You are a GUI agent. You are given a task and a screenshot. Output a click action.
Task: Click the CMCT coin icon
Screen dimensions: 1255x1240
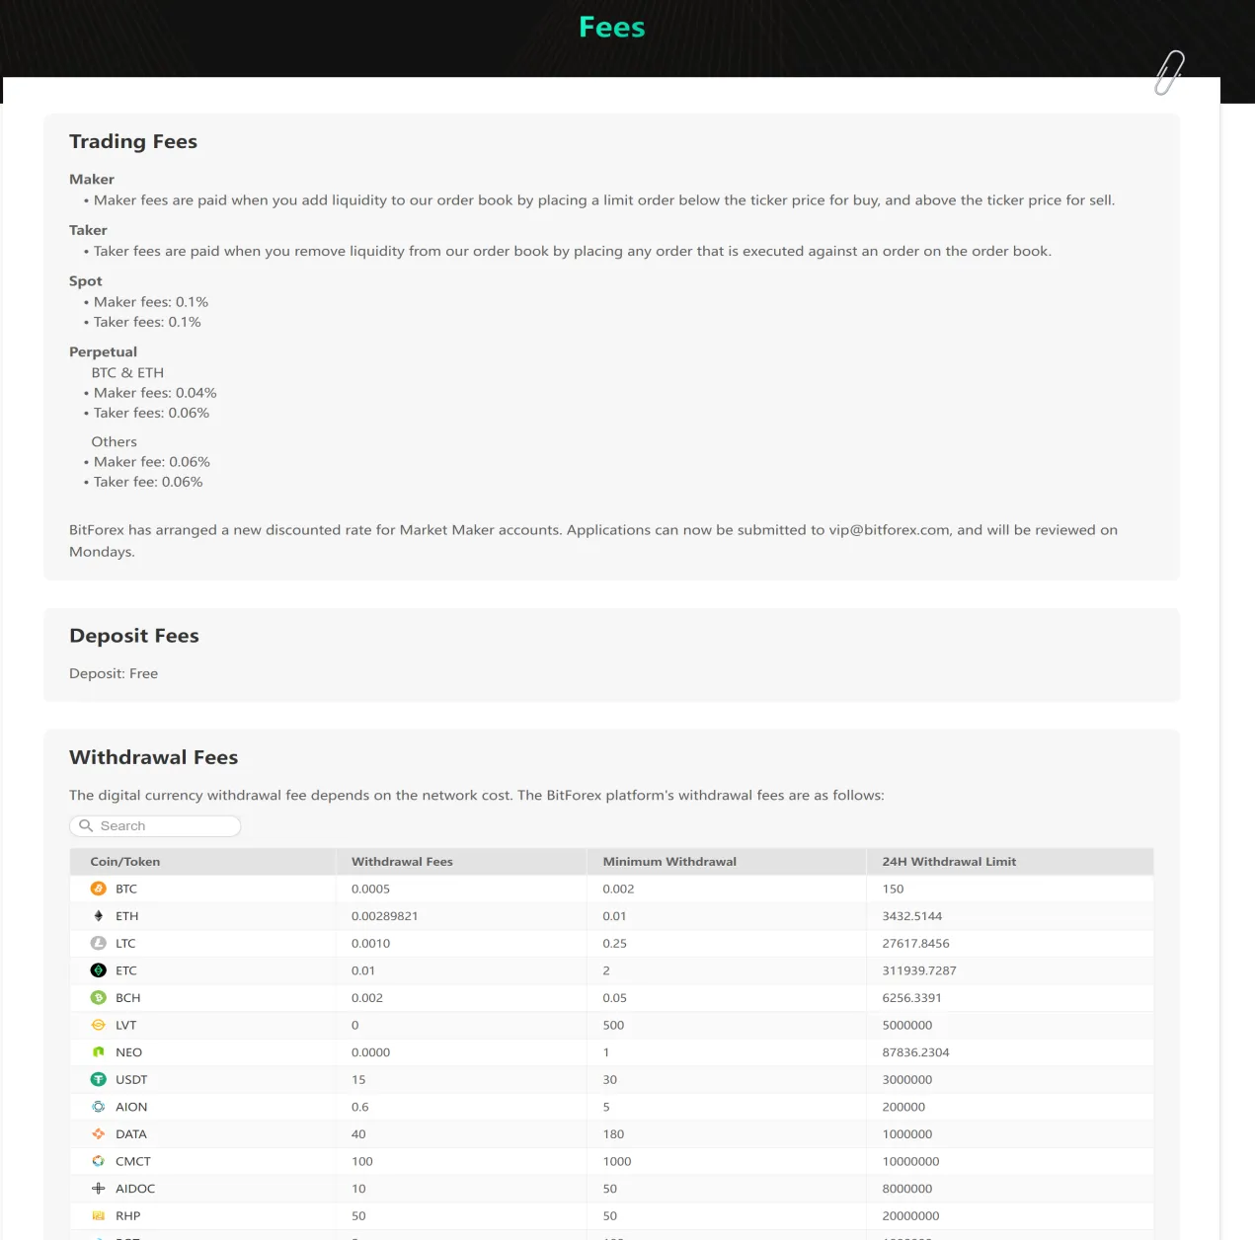98,1161
